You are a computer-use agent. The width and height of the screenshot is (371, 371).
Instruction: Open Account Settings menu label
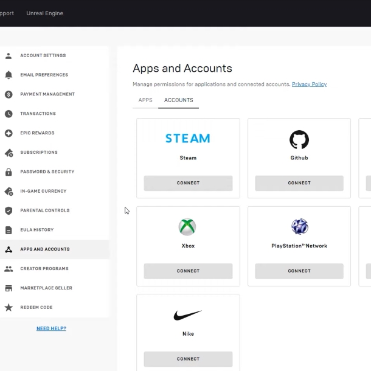pos(43,55)
